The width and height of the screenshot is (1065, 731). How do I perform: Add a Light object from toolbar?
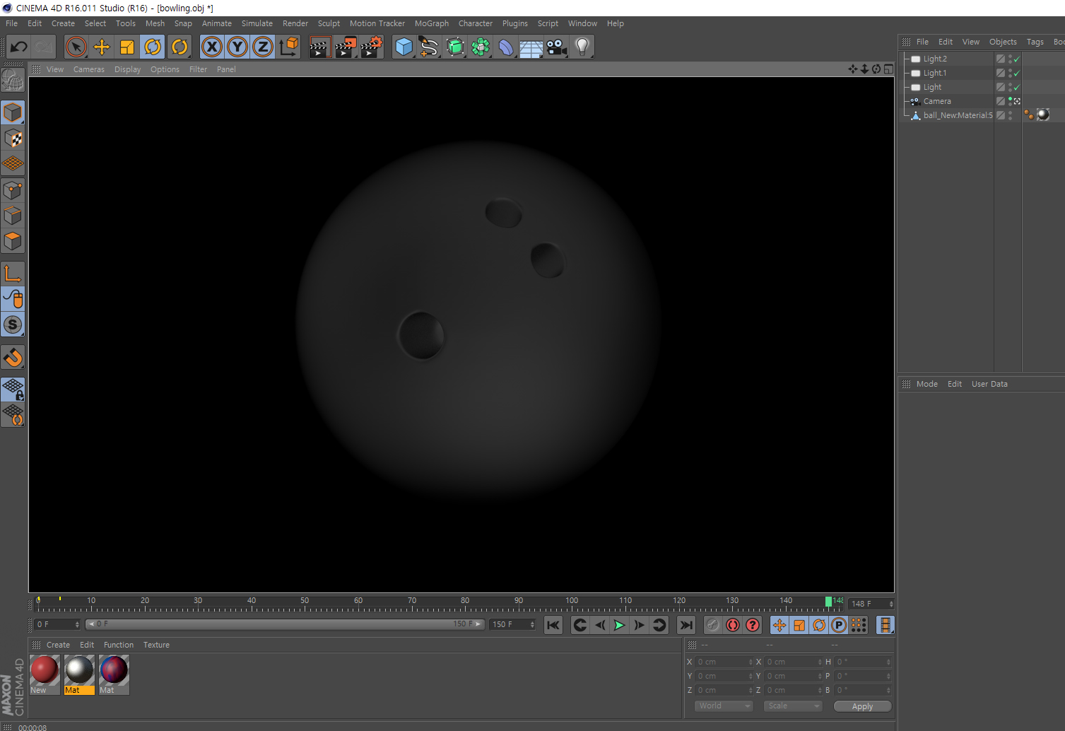coord(582,47)
